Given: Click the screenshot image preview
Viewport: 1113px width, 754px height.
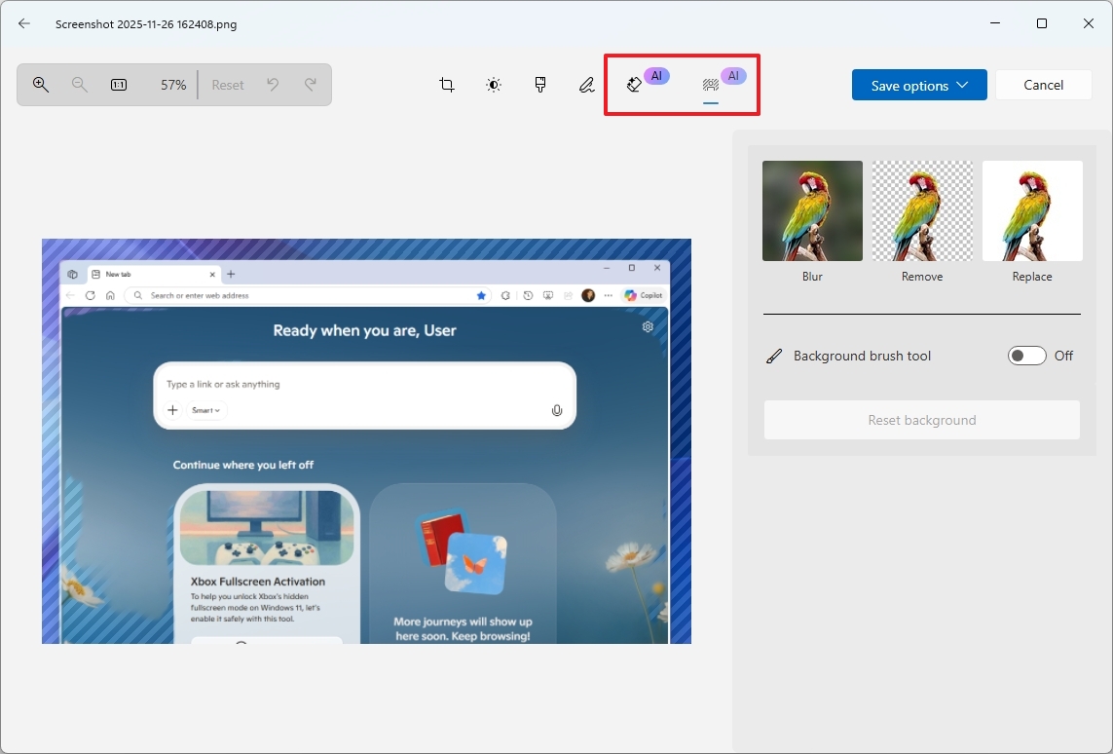Looking at the screenshot, I should [x=366, y=441].
